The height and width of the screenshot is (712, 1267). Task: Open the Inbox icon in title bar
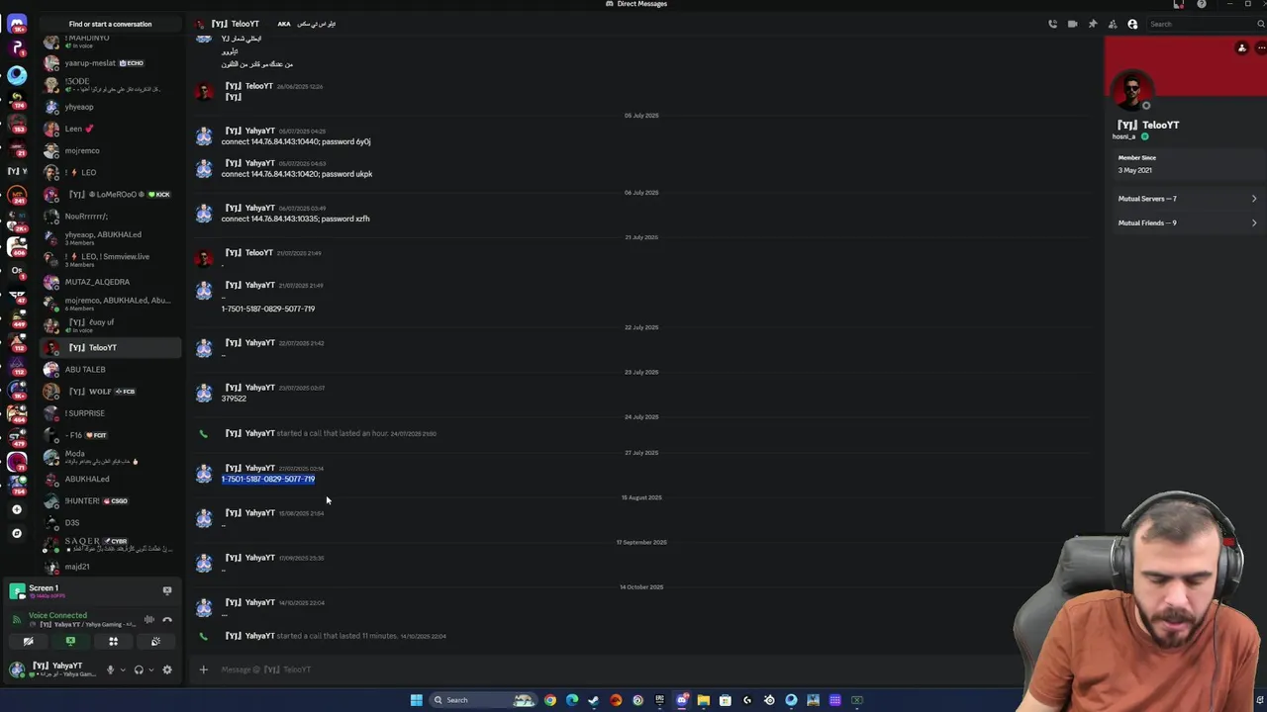(x=1178, y=4)
